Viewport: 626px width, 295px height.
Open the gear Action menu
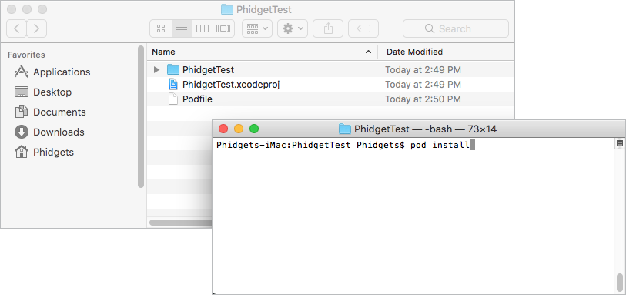293,28
